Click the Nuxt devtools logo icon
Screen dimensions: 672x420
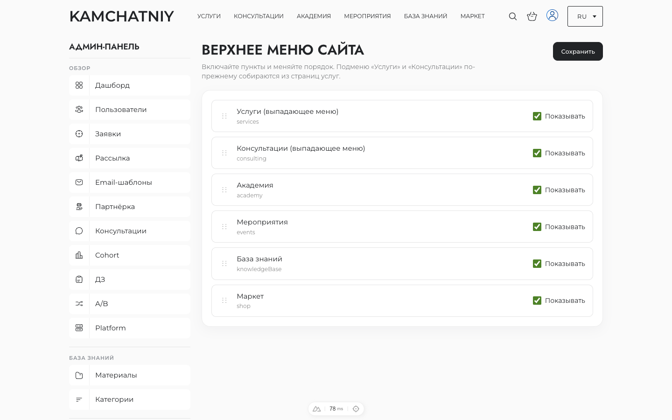point(317,409)
